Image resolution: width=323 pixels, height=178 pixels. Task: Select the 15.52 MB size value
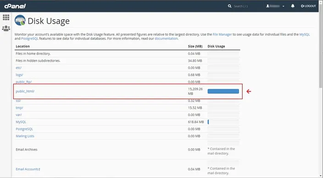195,108
